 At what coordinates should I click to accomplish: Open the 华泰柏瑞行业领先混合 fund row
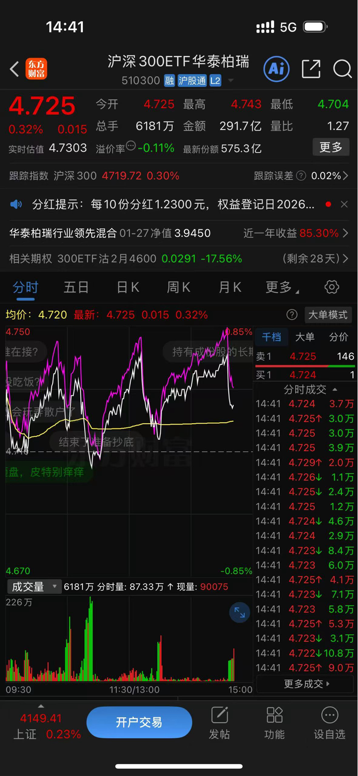point(179,233)
